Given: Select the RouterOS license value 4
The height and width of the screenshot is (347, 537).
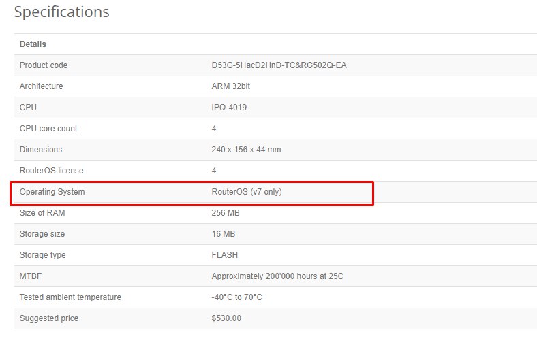Looking at the screenshot, I should coord(214,171).
